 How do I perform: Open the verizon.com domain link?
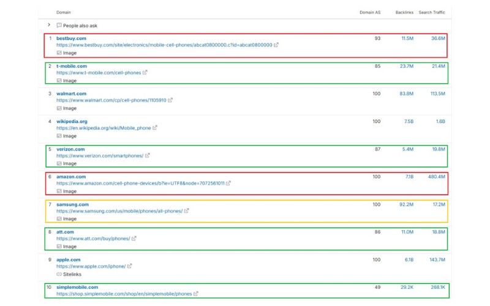coord(70,149)
